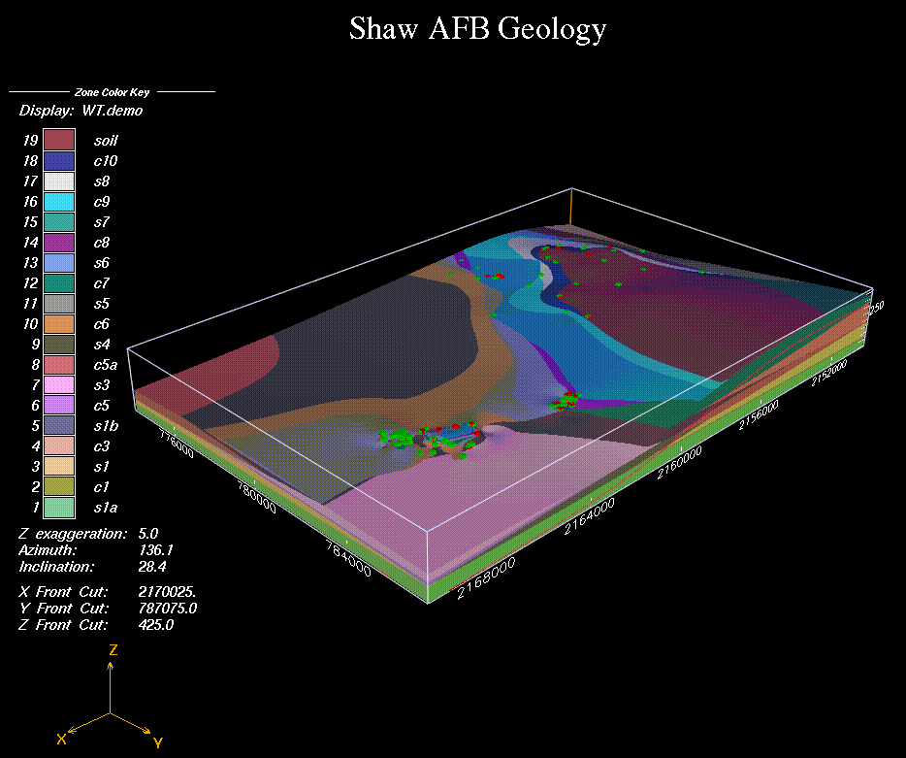906x758 pixels.
Task: Select the green c7 color swatch
Action: pos(59,283)
